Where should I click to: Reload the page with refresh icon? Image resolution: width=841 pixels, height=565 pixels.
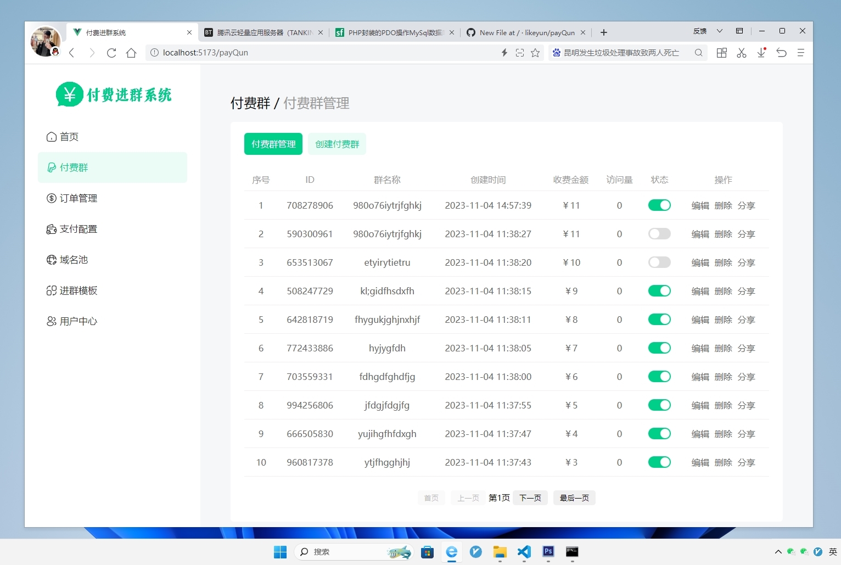point(111,53)
